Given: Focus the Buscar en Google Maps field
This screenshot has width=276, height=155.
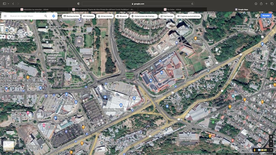Looking at the screenshot, I should [25, 16].
